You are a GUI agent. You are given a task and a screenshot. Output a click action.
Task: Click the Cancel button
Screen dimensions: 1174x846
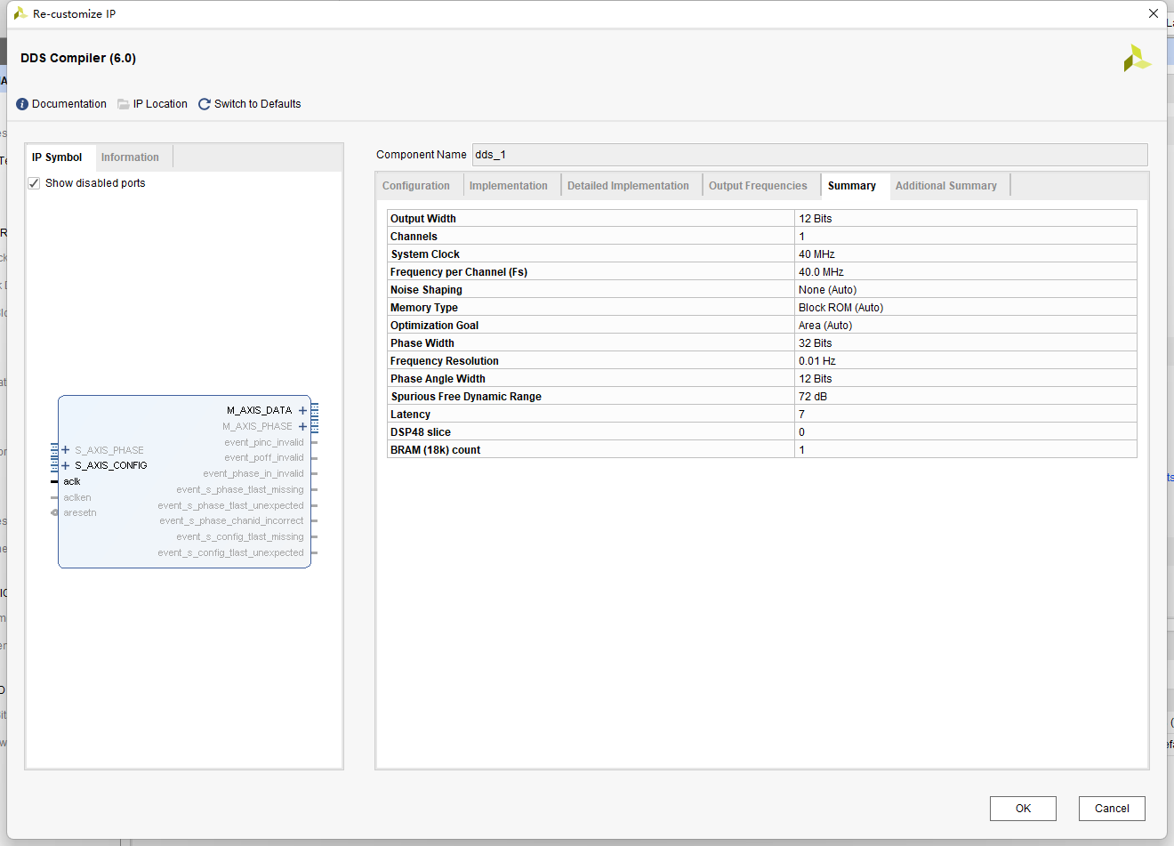[1112, 809]
